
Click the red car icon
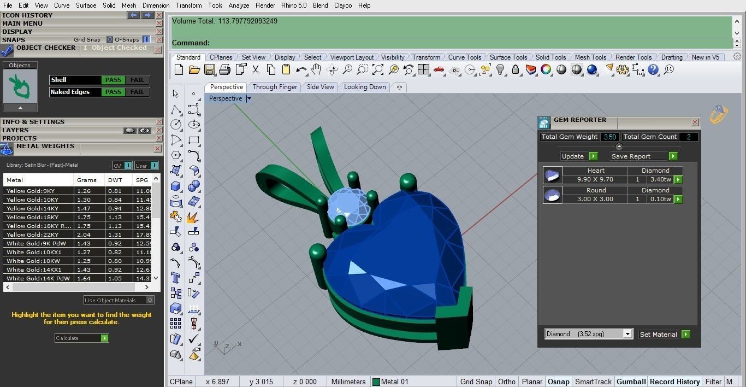[x=439, y=69]
